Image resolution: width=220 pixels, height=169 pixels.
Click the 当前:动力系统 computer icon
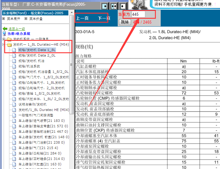tap(4, 34)
